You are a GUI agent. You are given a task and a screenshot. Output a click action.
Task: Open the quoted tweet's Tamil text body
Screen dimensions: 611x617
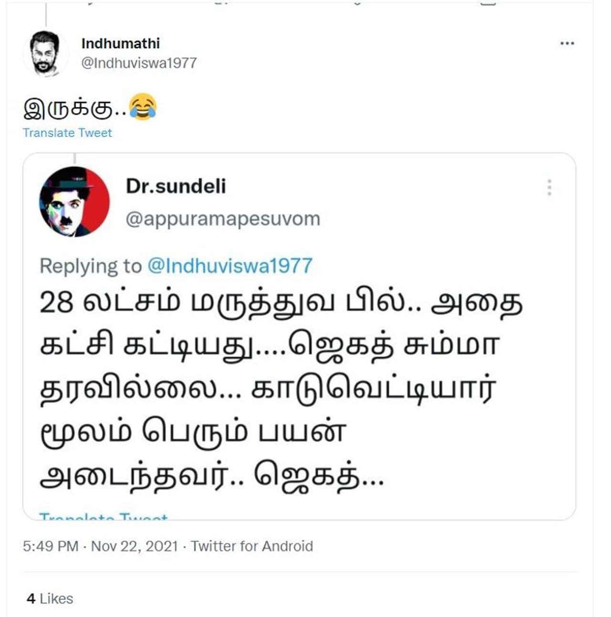click(x=281, y=389)
